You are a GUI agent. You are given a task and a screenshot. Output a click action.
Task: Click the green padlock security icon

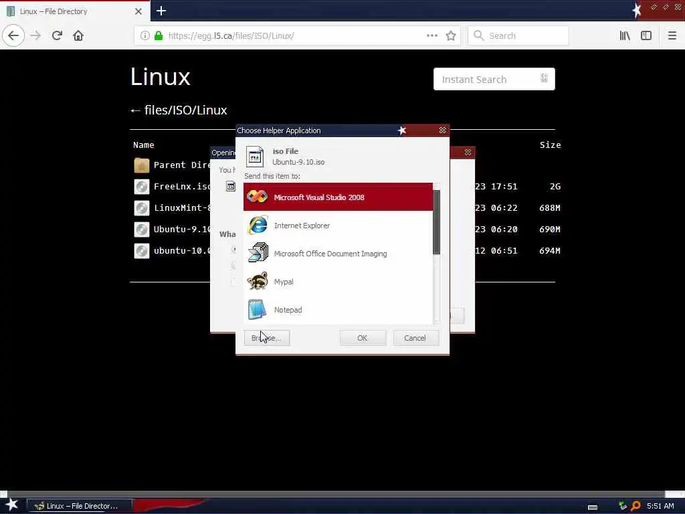tap(159, 35)
